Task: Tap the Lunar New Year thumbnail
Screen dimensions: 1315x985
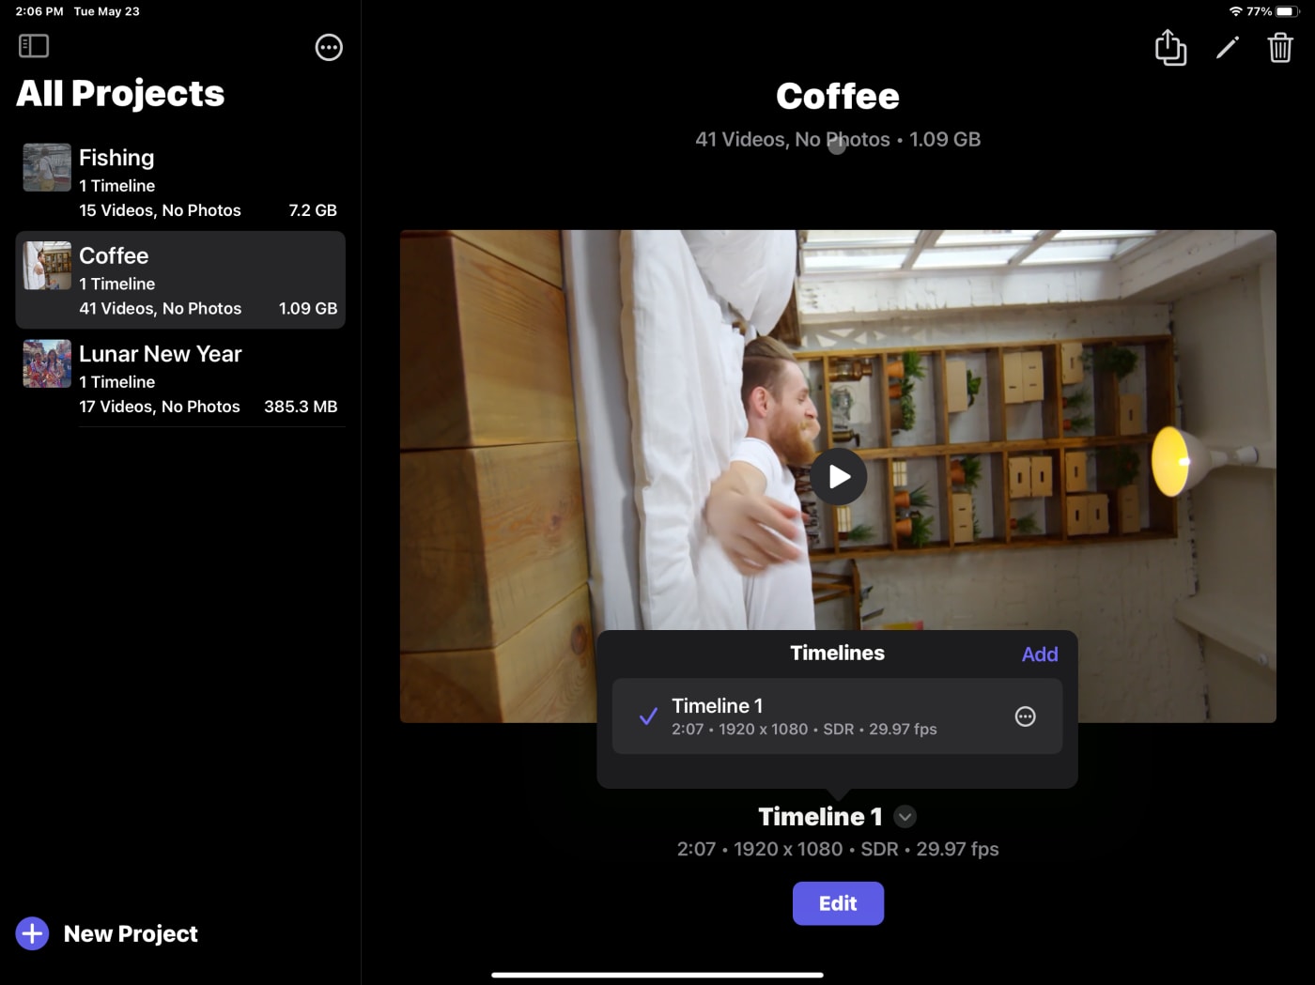Action: pos(47,363)
